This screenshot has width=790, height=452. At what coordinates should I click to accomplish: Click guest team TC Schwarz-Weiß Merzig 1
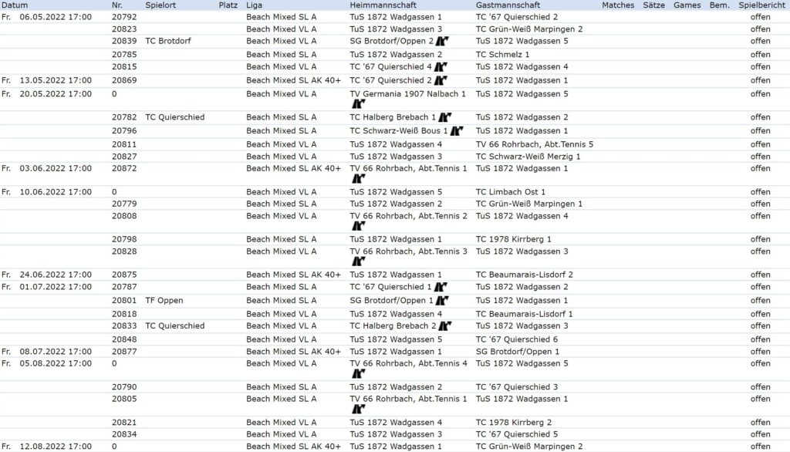point(528,157)
